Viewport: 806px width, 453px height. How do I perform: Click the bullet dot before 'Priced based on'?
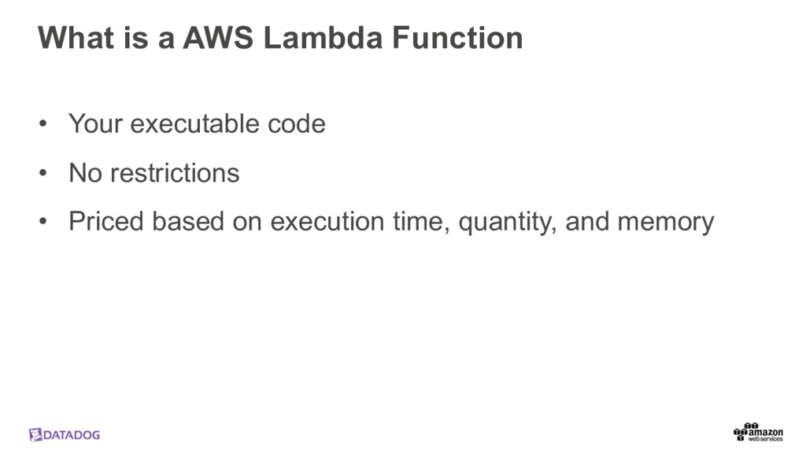tap(44, 223)
